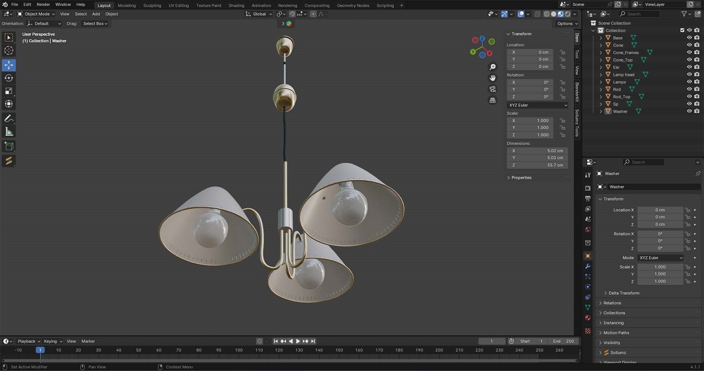Jump to the start frame
Viewport: 704px width, 371px height.
(x=276, y=341)
